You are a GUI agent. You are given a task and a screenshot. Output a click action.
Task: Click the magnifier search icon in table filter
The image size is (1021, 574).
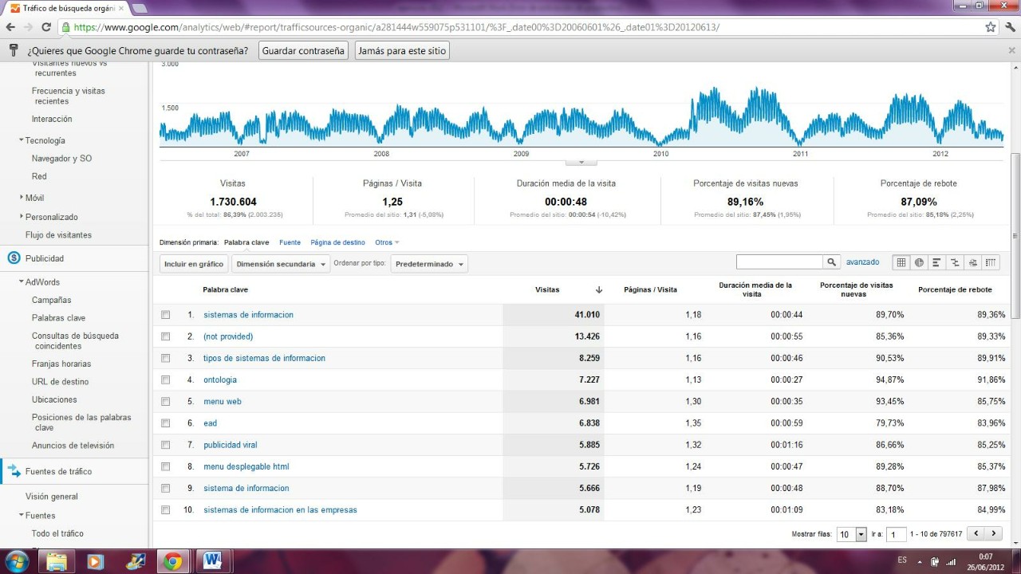[832, 262]
